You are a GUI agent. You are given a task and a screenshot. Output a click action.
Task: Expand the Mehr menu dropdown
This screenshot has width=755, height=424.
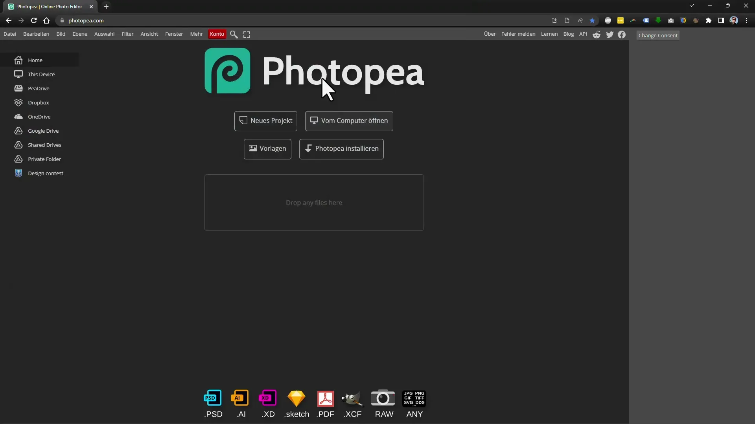196,34
